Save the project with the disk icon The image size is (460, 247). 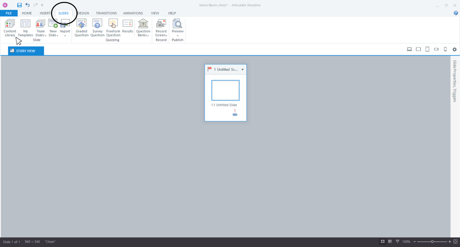[19, 5]
